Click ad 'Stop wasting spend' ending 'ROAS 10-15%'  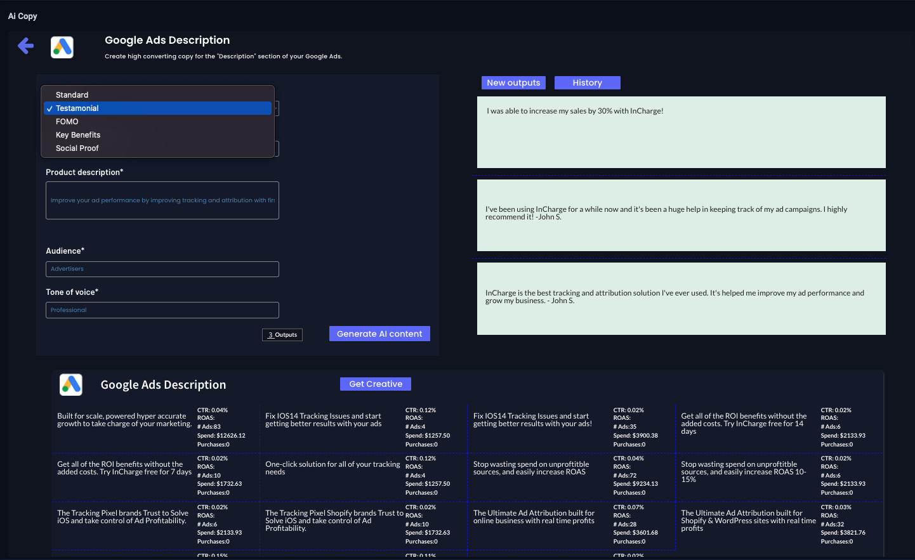click(744, 472)
